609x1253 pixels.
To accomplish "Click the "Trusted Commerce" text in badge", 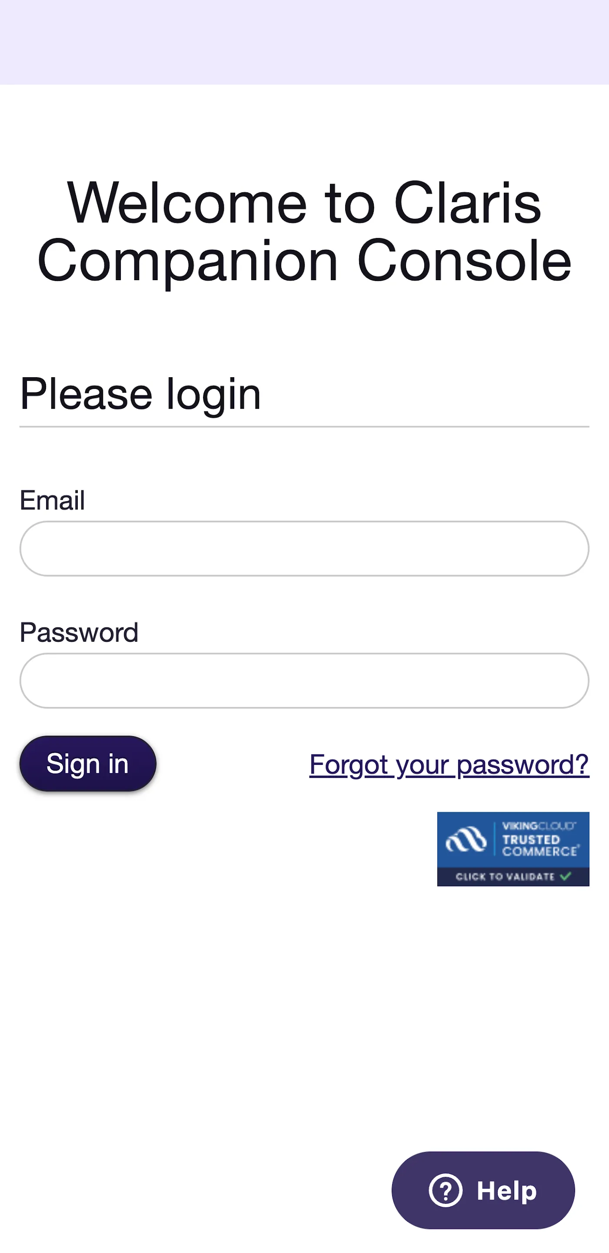I will (539, 845).
